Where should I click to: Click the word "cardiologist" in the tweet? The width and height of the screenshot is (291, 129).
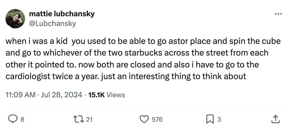[28, 76]
